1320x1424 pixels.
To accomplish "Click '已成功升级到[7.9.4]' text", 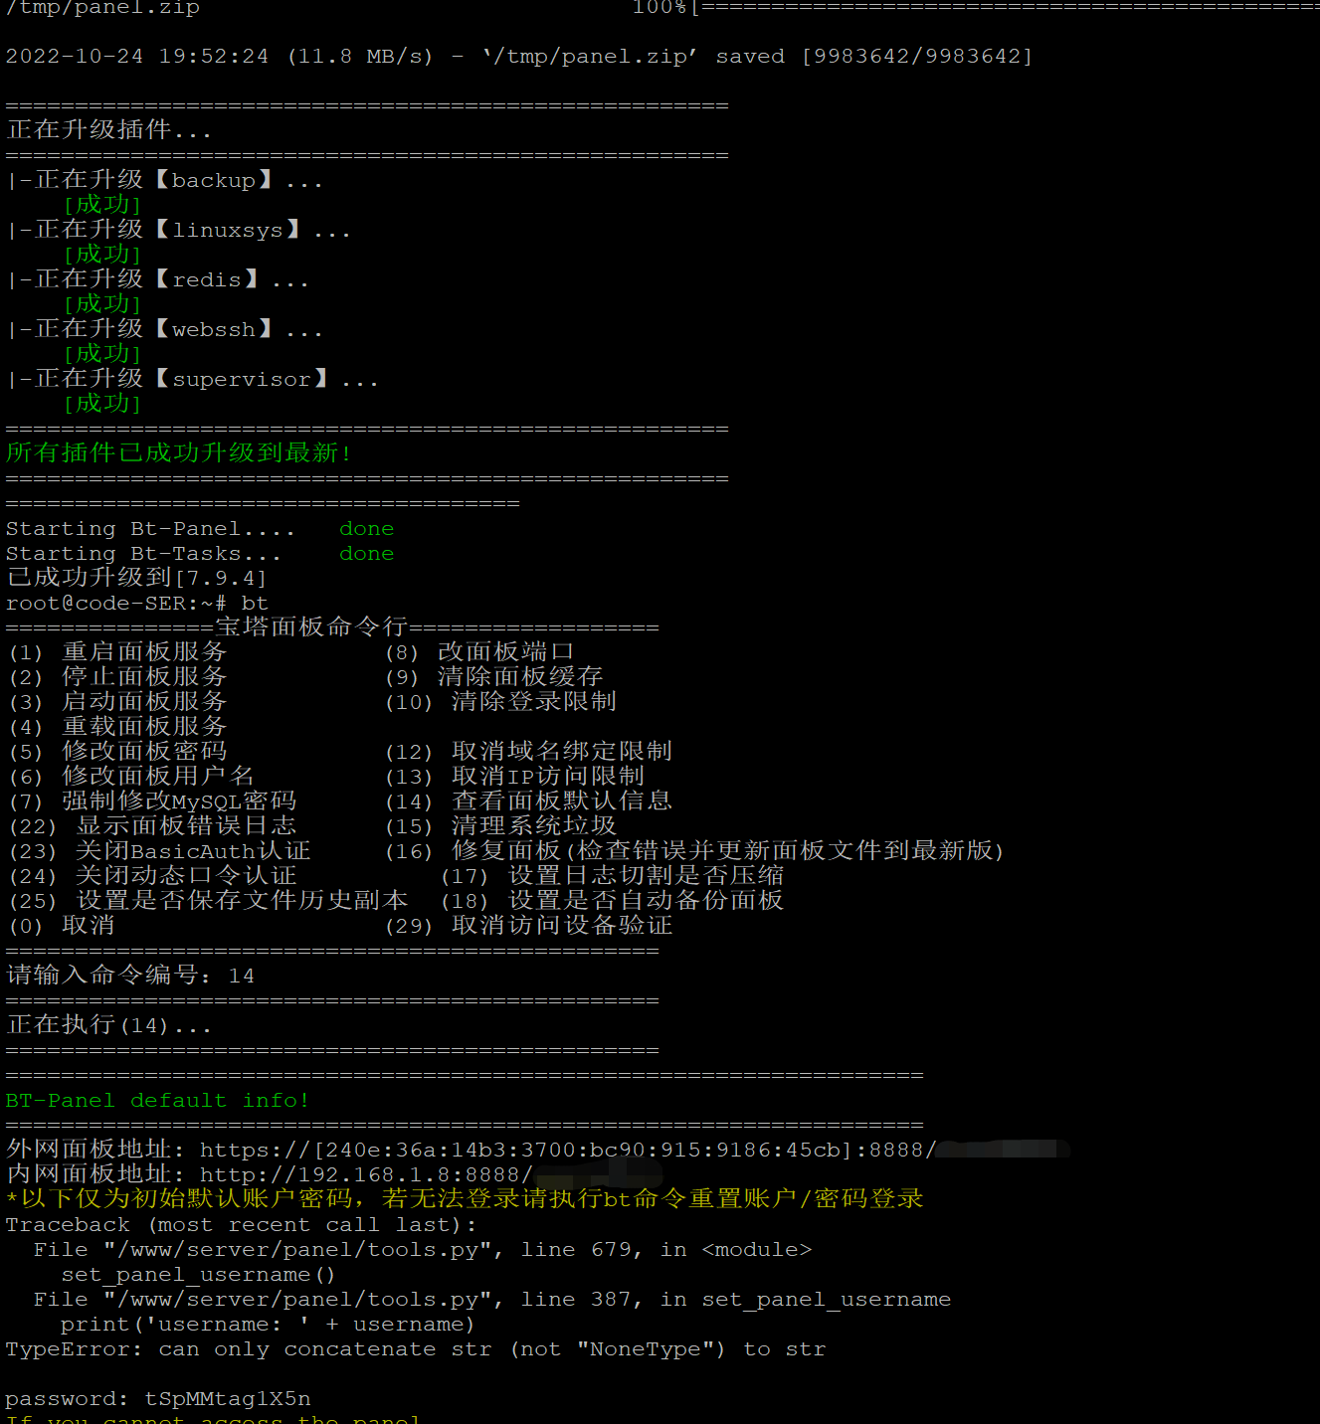I will (x=136, y=578).
